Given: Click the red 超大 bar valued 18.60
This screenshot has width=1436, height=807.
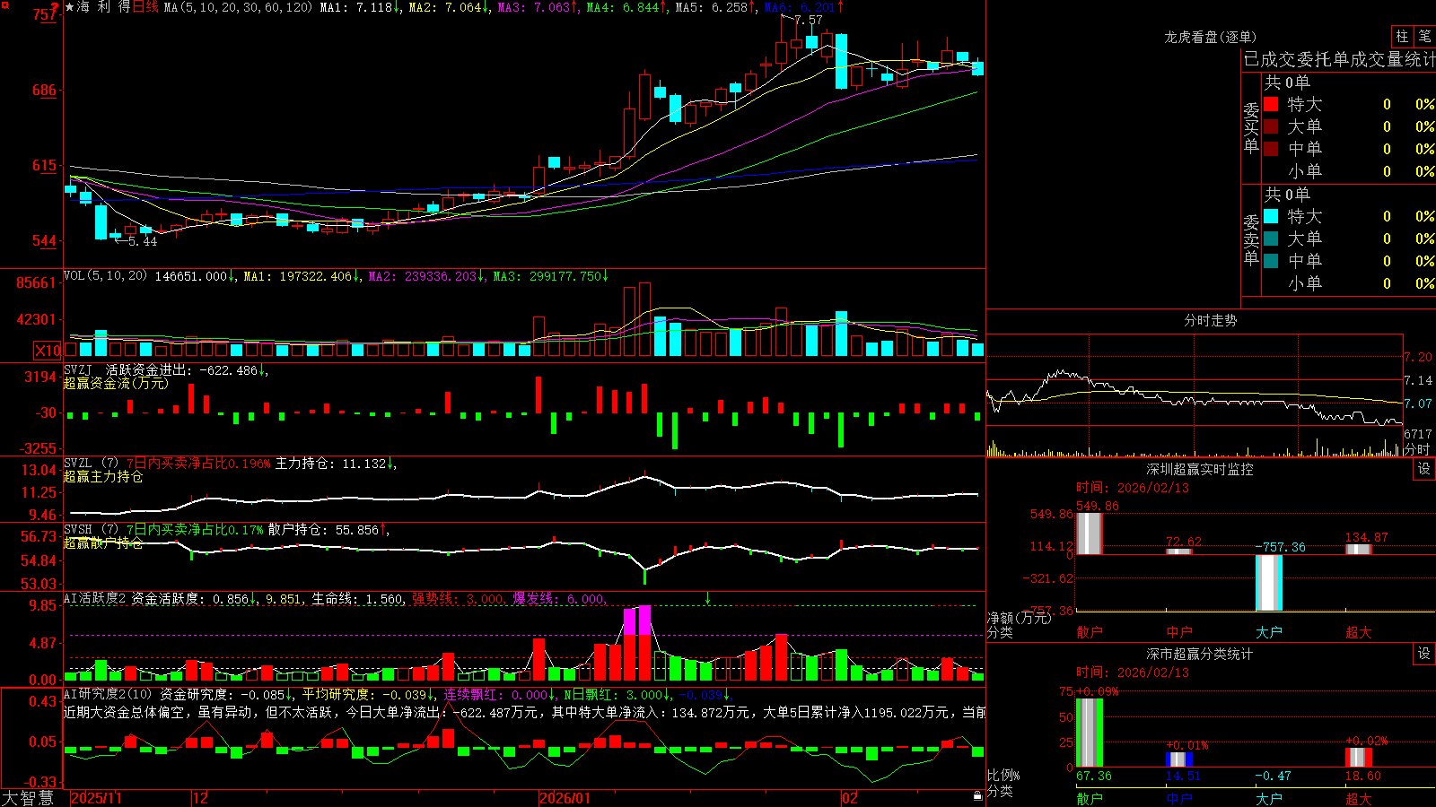Looking at the screenshot, I should coord(1358,758).
